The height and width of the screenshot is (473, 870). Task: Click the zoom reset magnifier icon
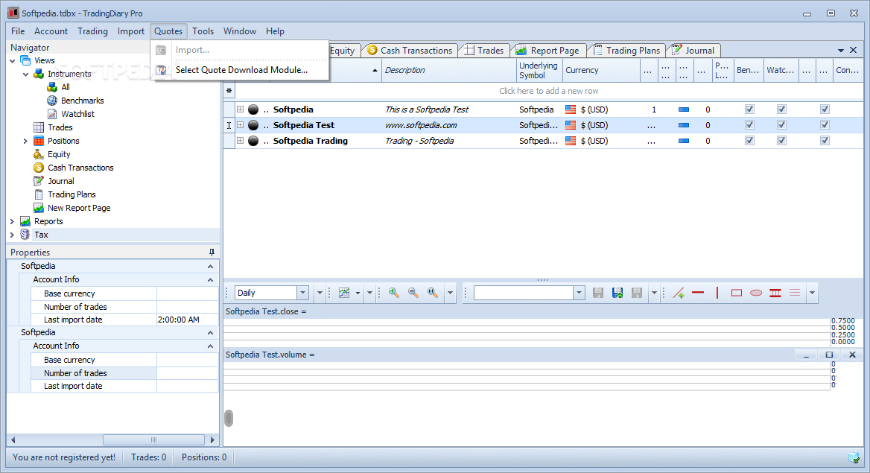click(433, 293)
